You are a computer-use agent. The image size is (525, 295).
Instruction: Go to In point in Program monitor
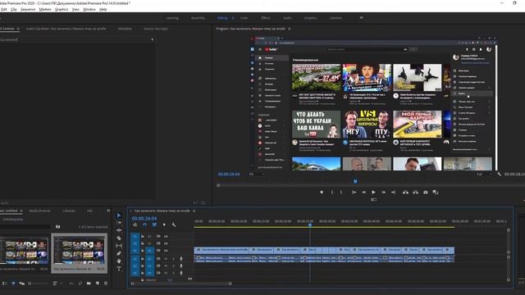pyautogui.click(x=354, y=193)
